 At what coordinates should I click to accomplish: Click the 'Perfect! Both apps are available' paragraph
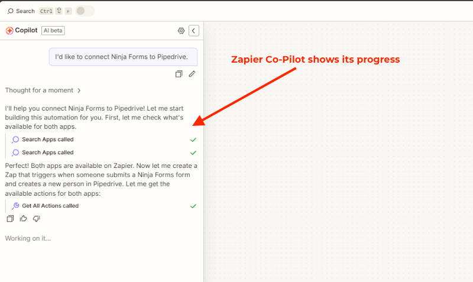click(101, 180)
